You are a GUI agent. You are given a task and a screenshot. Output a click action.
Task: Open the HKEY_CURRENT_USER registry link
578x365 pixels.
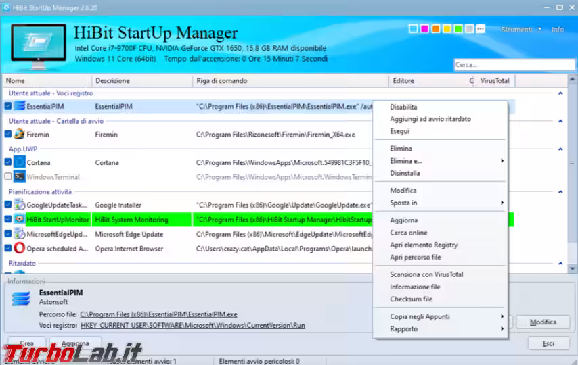tap(193, 326)
